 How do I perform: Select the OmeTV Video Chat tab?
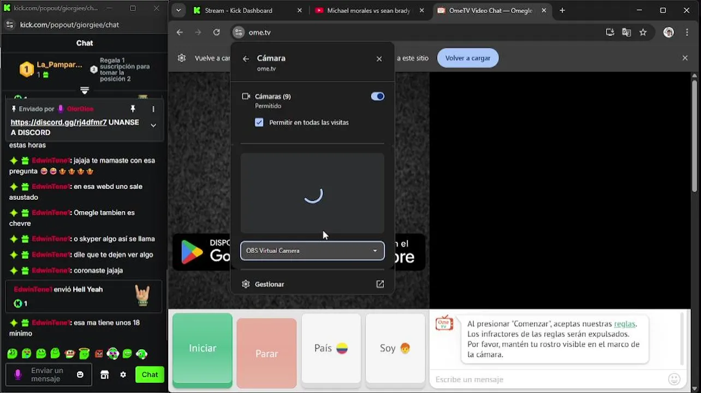coord(492,10)
